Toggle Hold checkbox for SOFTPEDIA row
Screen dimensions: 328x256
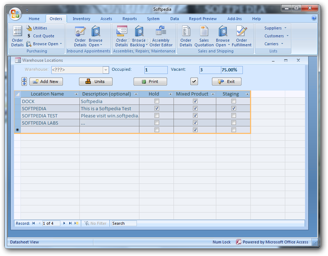point(157,108)
